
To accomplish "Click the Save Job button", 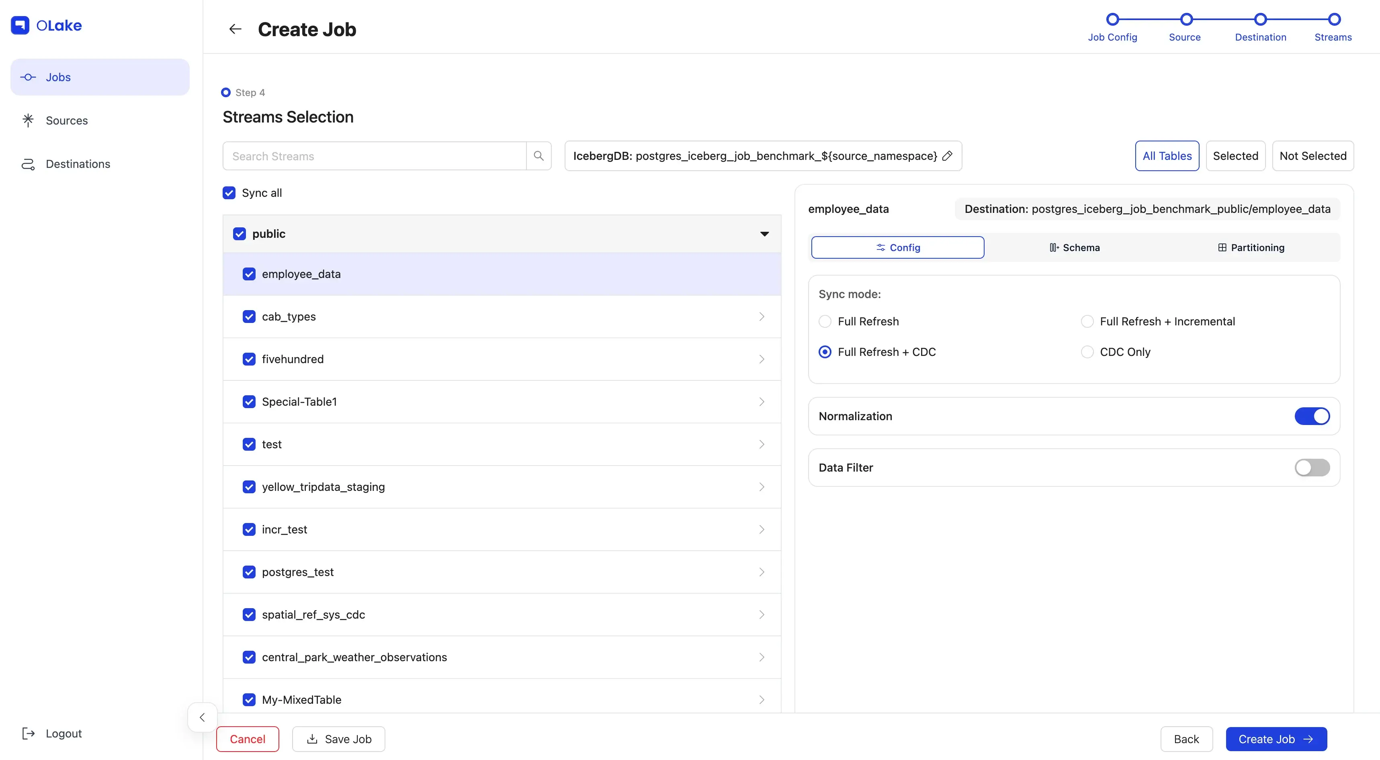I will [x=339, y=739].
